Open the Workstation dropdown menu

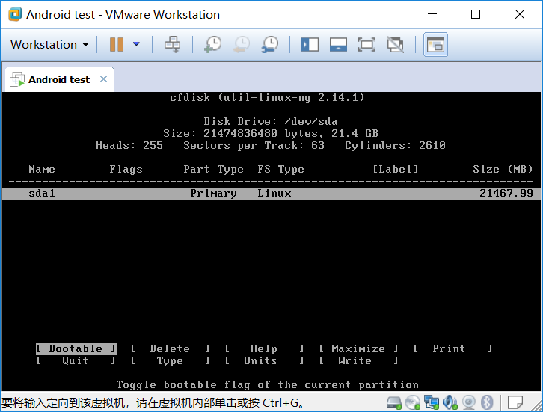pyautogui.click(x=49, y=45)
